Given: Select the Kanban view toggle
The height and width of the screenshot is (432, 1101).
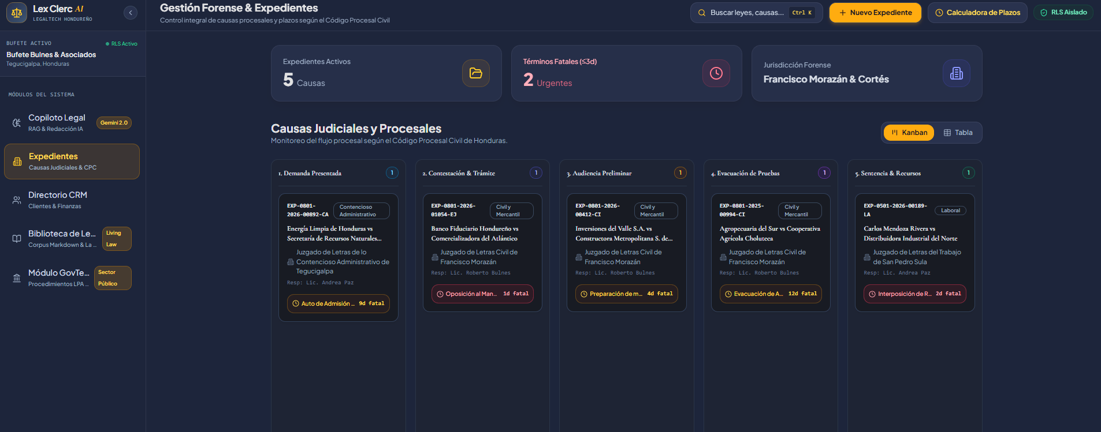Looking at the screenshot, I should click(x=909, y=133).
